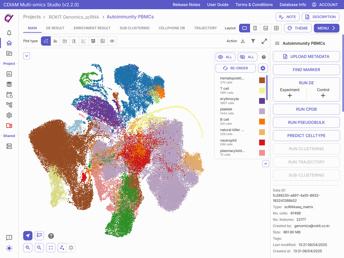Select the stacked split layout
This screenshot has width=344, height=258.
pos(266,28)
